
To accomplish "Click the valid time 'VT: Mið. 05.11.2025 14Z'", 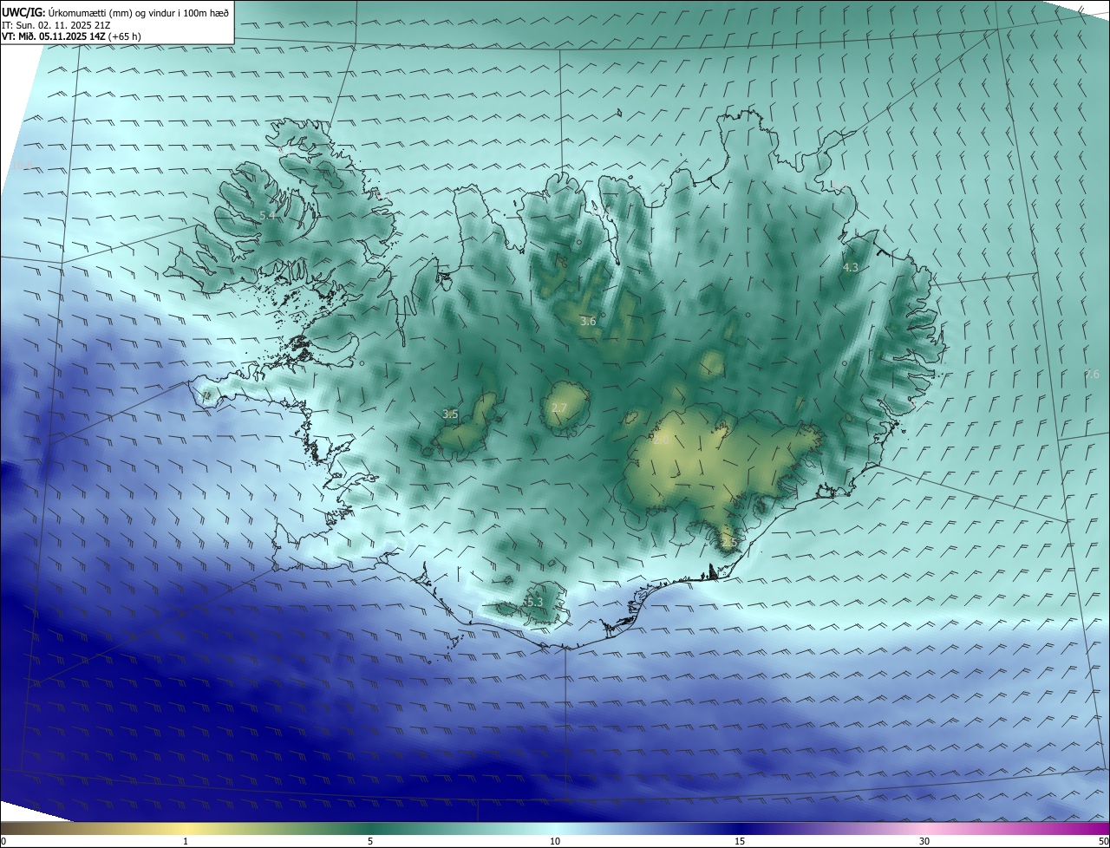I will pos(54,36).
